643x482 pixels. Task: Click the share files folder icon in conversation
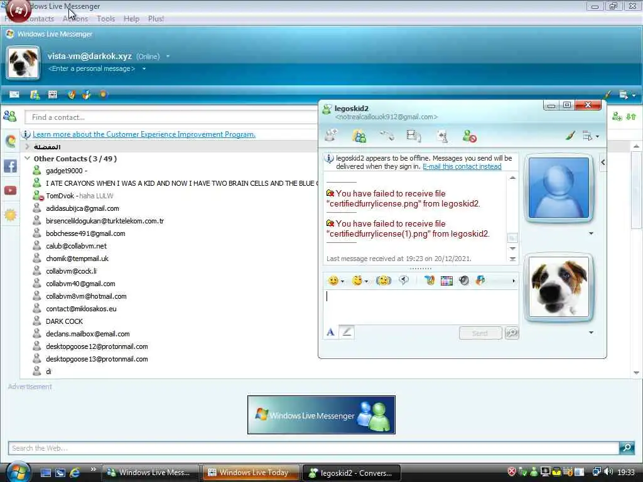tap(359, 136)
